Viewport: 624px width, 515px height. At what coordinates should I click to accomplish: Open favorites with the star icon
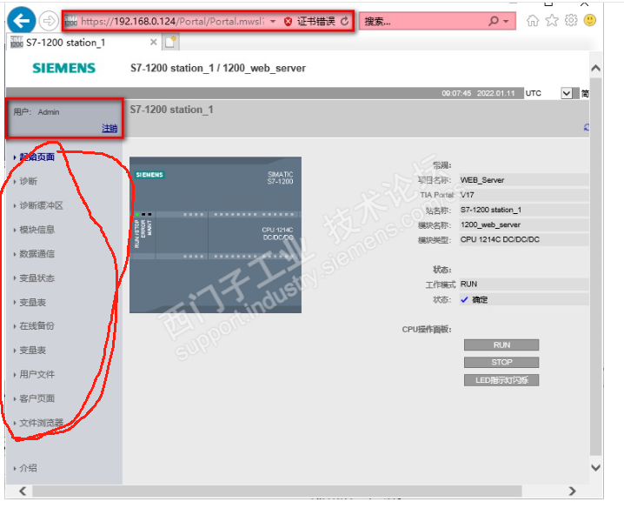tap(552, 20)
